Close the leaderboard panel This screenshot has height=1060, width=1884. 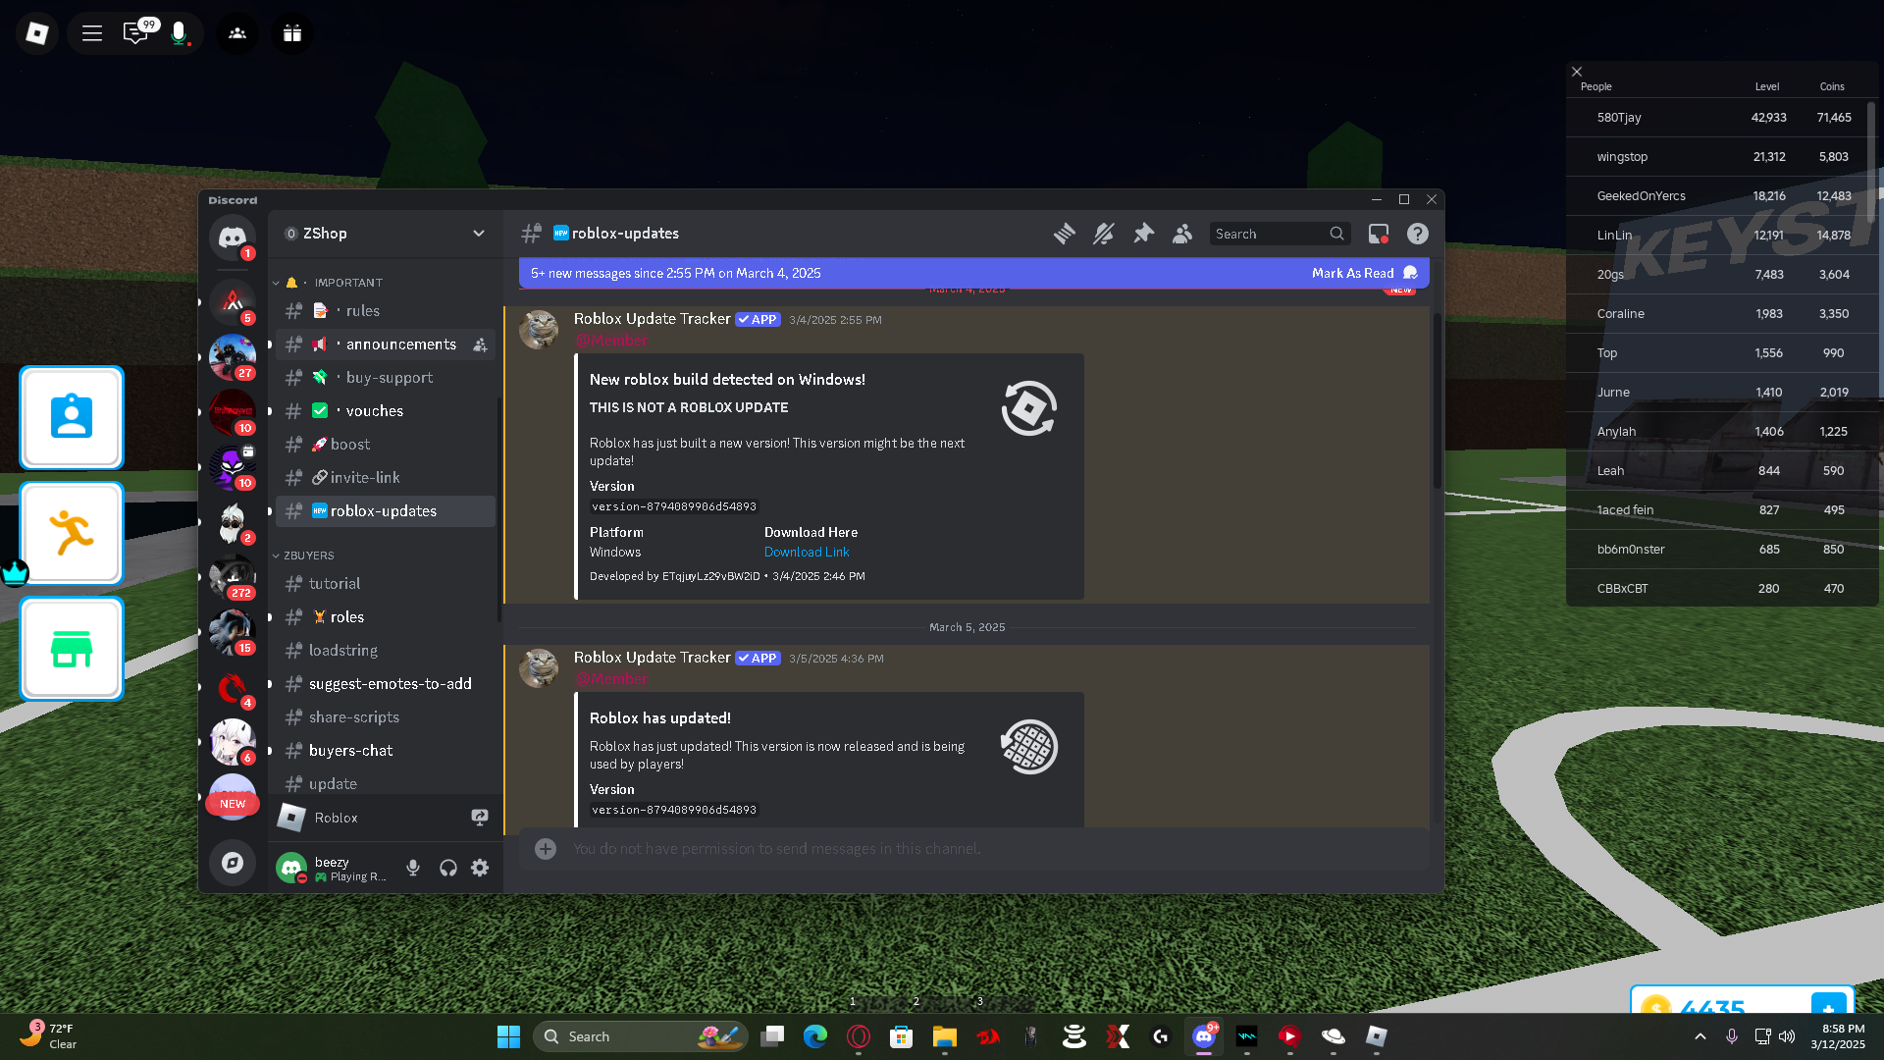pyautogui.click(x=1577, y=72)
